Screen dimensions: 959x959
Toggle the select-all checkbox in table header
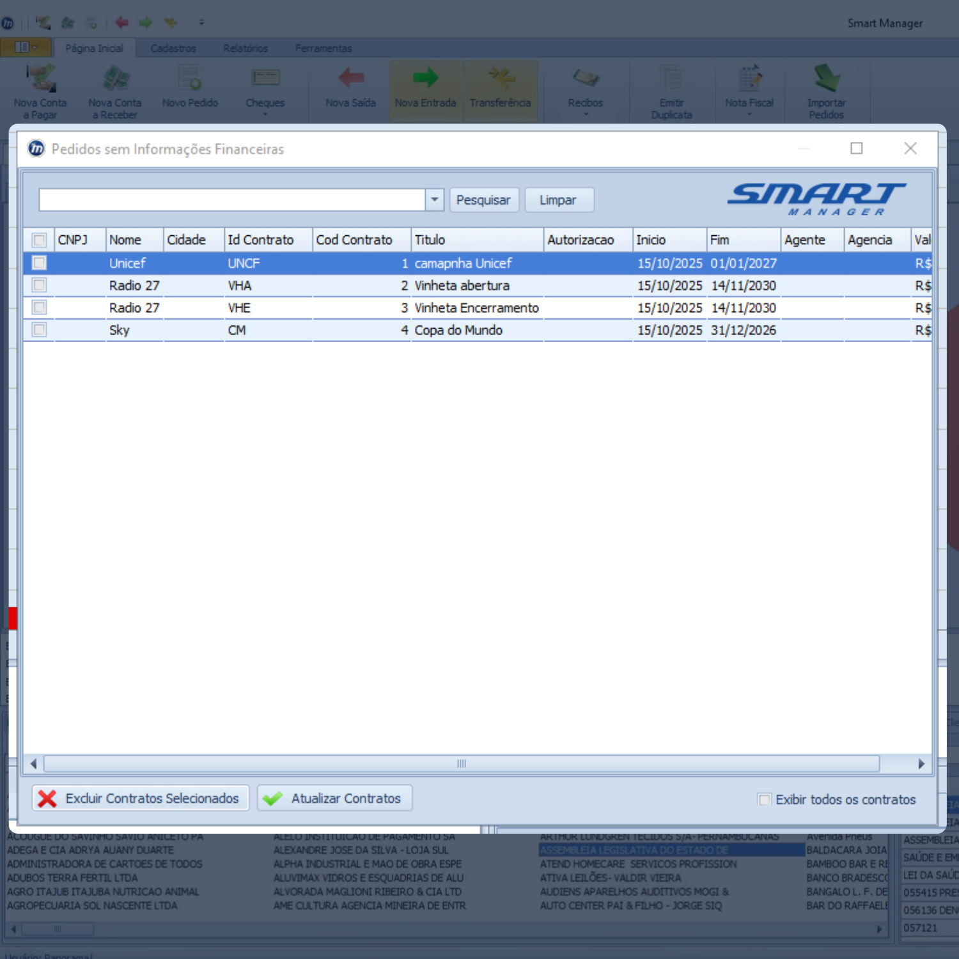39,240
